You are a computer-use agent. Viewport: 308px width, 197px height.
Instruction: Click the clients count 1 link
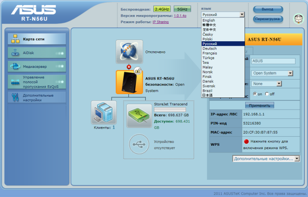[x=114, y=127]
